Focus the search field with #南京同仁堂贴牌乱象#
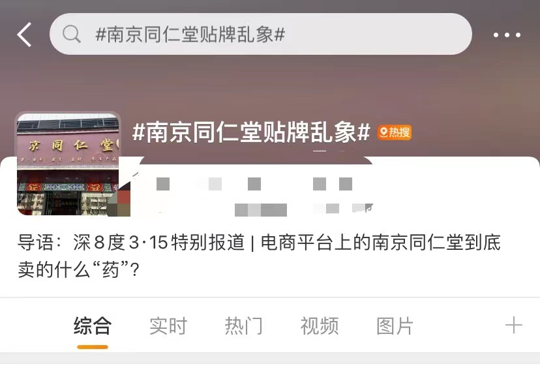 (261, 34)
